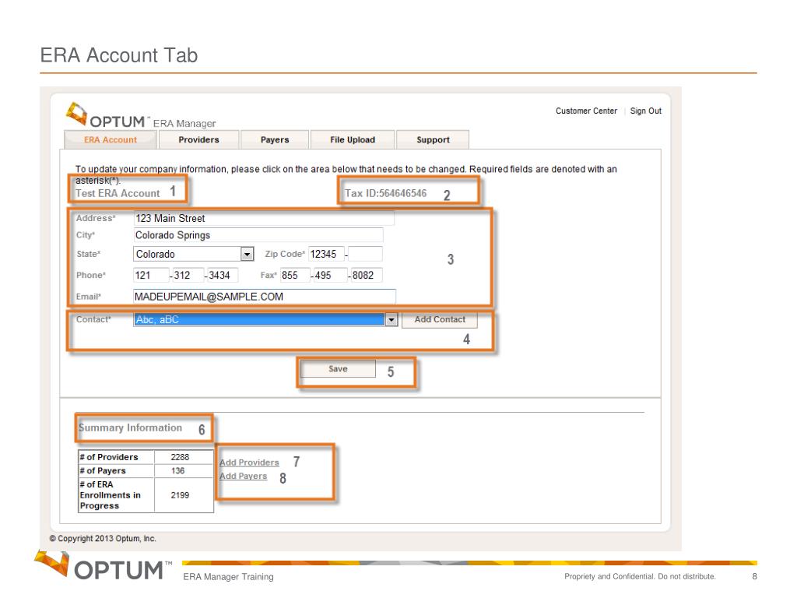Click the # of ERA Enrollments in Progress label
This screenshot has height=598, width=797.
[110, 495]
